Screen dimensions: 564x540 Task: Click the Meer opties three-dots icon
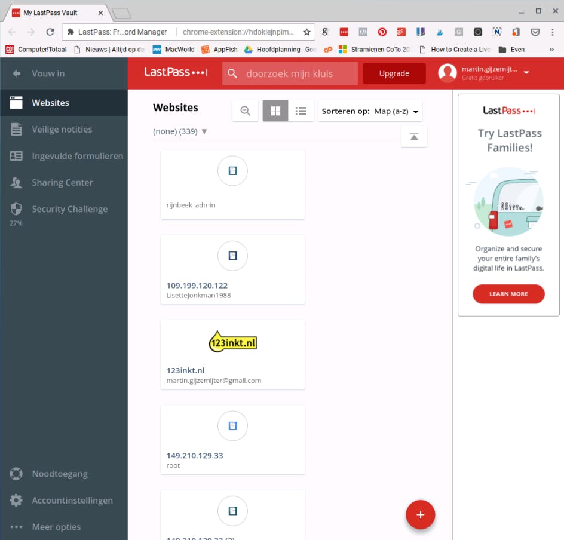click(x=16, y=527)
